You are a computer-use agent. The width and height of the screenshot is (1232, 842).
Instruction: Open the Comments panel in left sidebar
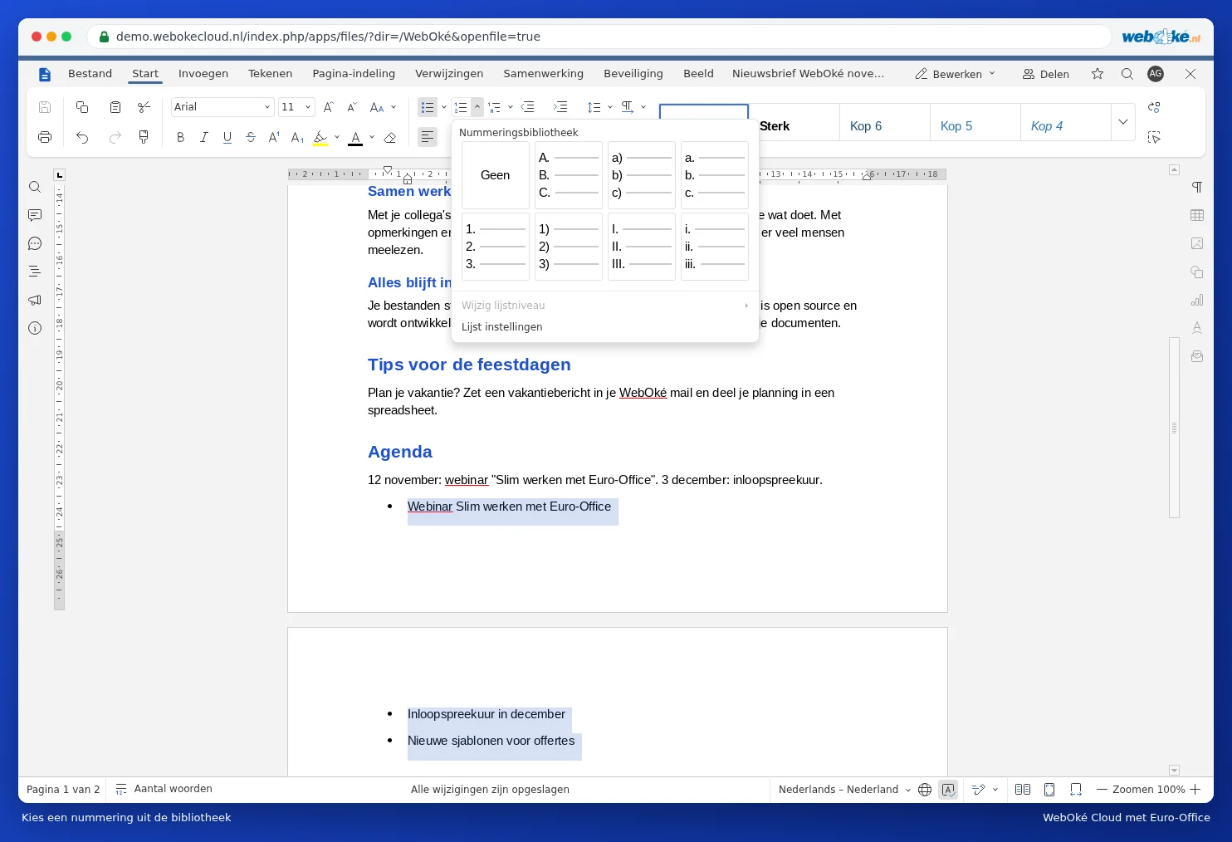tap(35, 215)
